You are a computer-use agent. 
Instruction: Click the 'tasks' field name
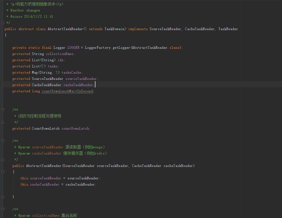coord(53,66)
